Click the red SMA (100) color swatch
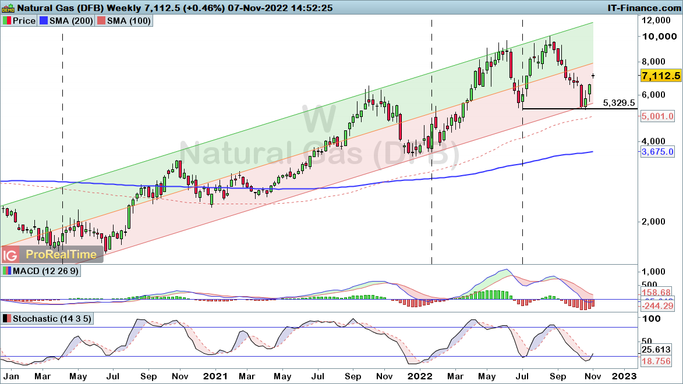683x384 pixels. point(101,21)
